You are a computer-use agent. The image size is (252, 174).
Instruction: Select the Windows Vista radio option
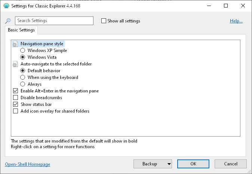coord(23,57)
